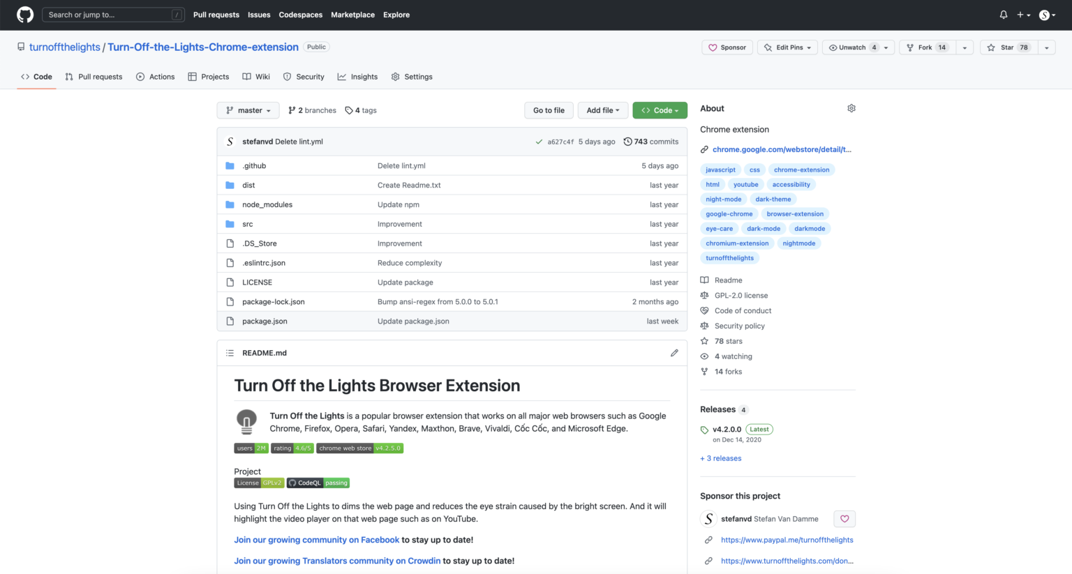
Task: Open the Add file dropdown
Action: coord(602,110)
